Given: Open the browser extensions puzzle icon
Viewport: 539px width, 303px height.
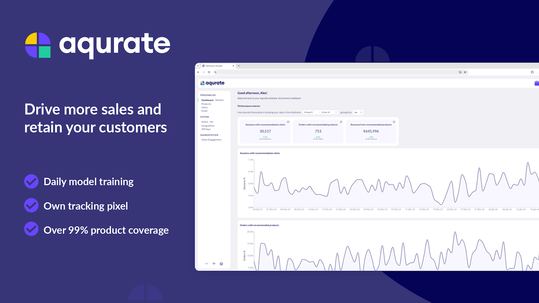Looking at the screenshot, I should pos(532,72).
